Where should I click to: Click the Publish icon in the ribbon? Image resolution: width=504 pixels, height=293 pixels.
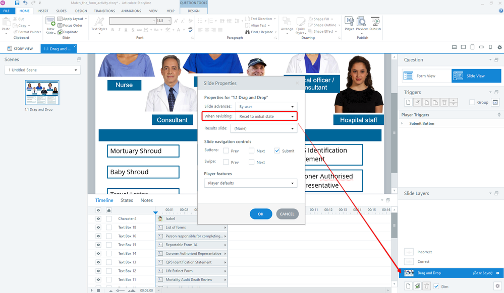375,23
